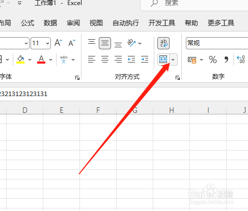Open the 更多工具 tab
248x211 pixels.
coord(221,23)
